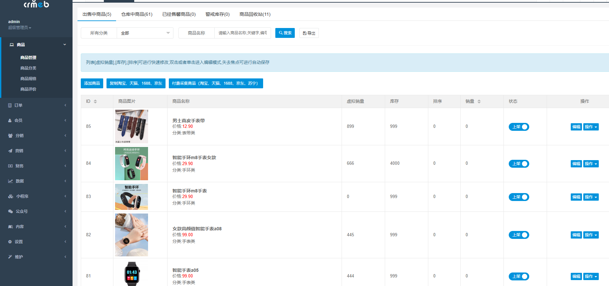This screenshot has height=286, width=609.
Task: Click 编辑 button for product 82
Action: tap(576, 235)
